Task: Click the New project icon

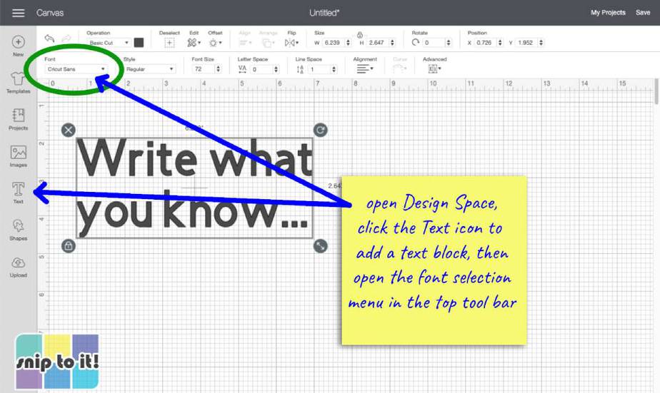Action: tap(18, 42)
